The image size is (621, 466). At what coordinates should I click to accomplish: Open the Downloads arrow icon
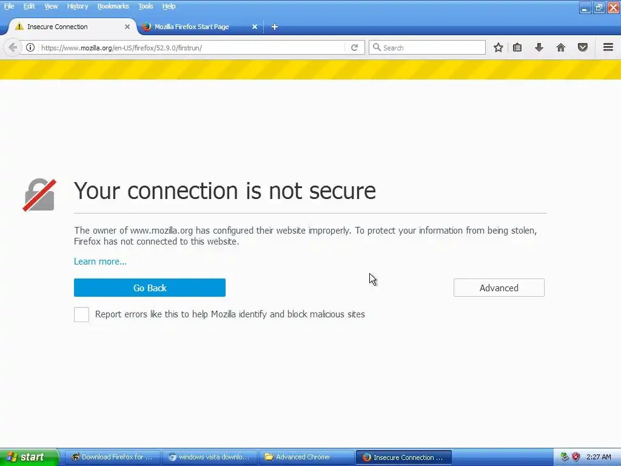tap(539, 47)
